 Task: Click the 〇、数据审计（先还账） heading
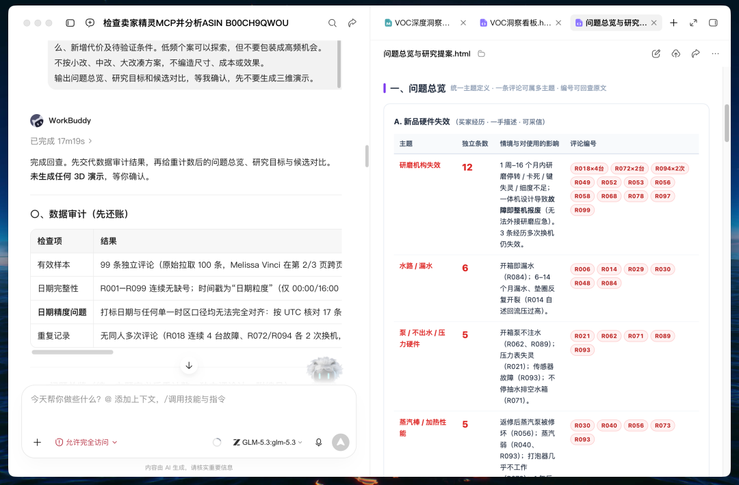click(79, 214)
